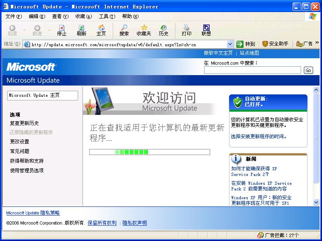Click the Go search button

(x=308, y=70)
